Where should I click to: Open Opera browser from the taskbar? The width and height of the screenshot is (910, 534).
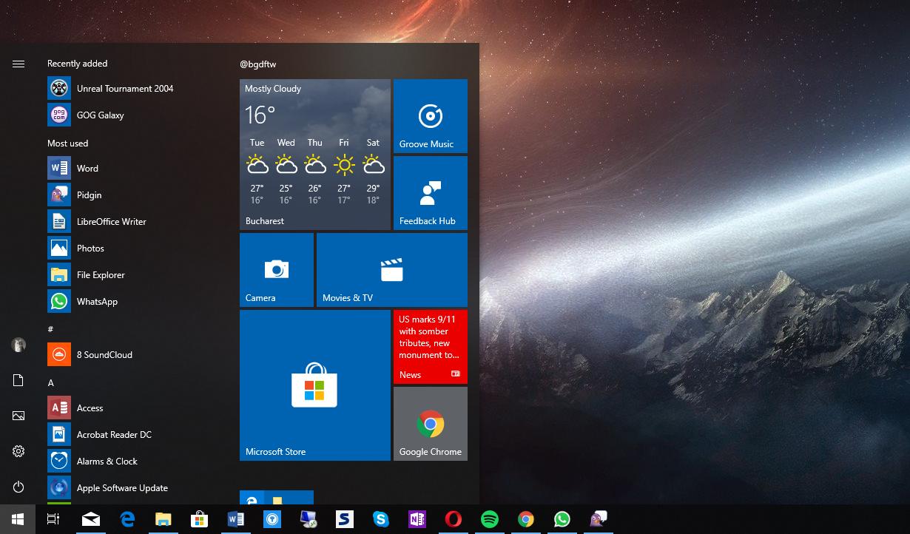click(454, 519)
